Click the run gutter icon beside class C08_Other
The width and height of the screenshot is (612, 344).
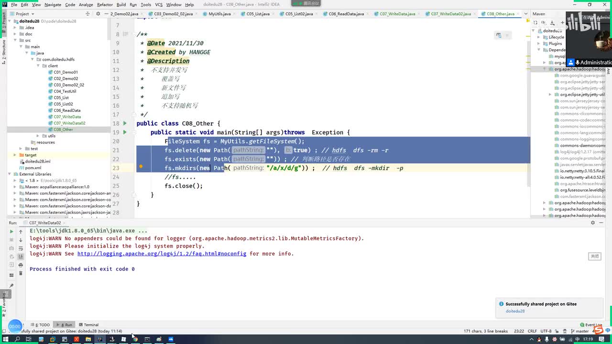(x=125, y=123)
